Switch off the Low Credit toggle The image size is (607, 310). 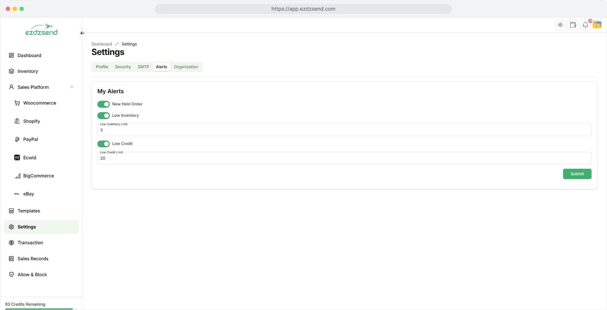coord(103,144)
